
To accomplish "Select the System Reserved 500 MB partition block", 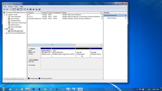I will 46,53.
